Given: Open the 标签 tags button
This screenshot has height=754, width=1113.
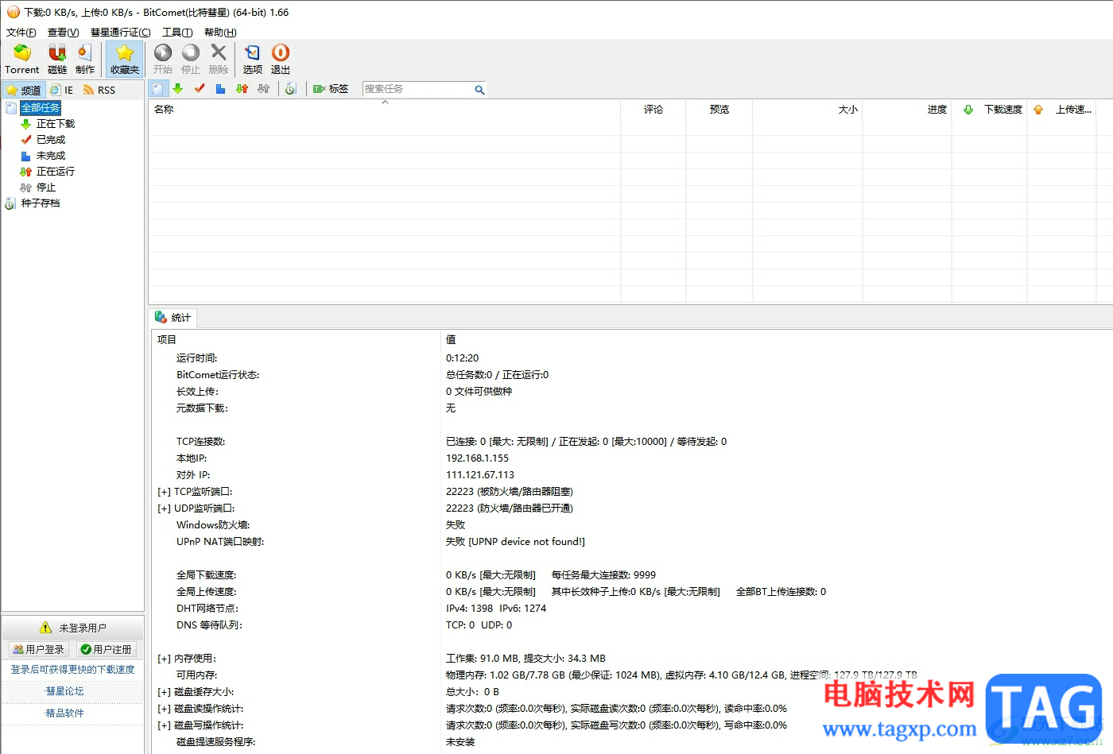Looking at the screenshot, I should pos(331,89).
